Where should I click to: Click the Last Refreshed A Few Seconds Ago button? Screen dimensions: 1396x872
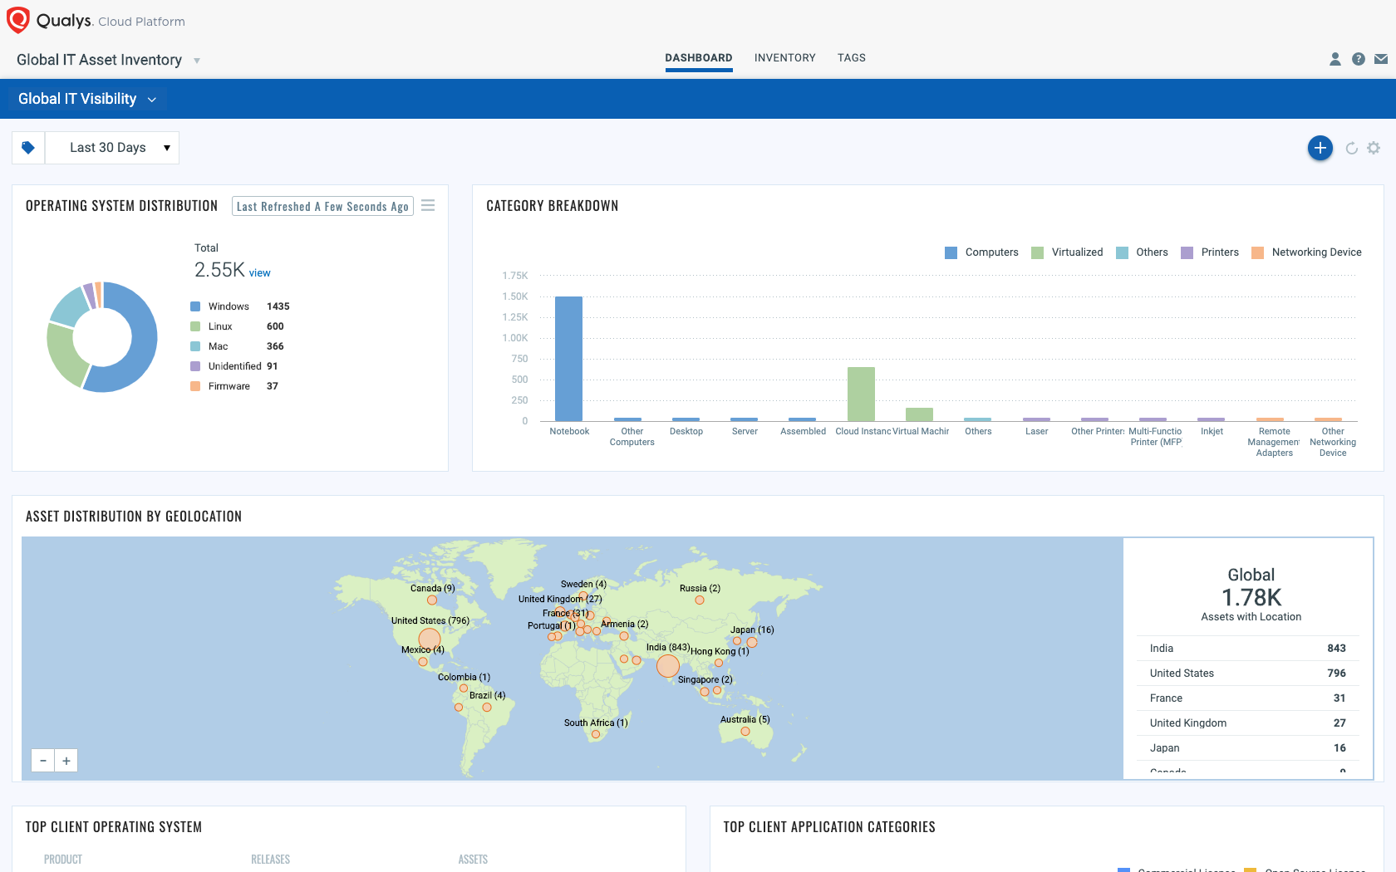[322, 205]
